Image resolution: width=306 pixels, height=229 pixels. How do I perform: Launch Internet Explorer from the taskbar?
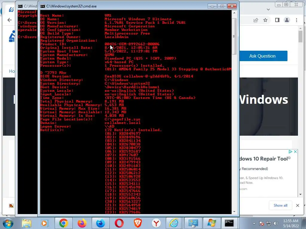click(x=174, y=223)
